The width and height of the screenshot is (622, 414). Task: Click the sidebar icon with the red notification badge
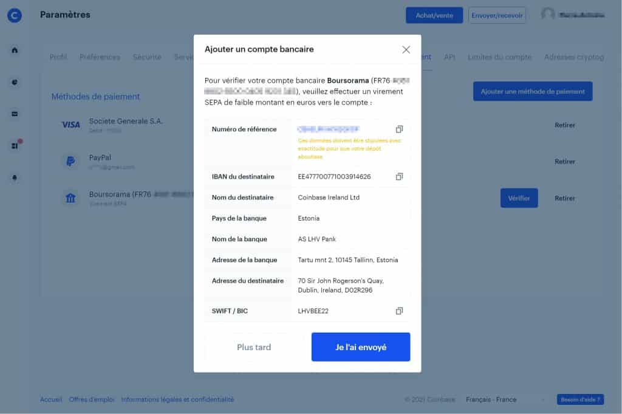point(13,145)
